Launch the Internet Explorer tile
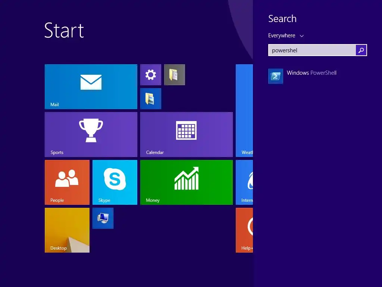382x287 pixels. pos(244,182)
